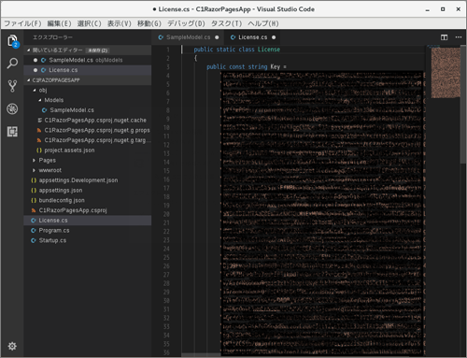Open C1RazorPagesApp.csproj file
The height and width of the screenshot is (358, 467).
tap(88, 210)
